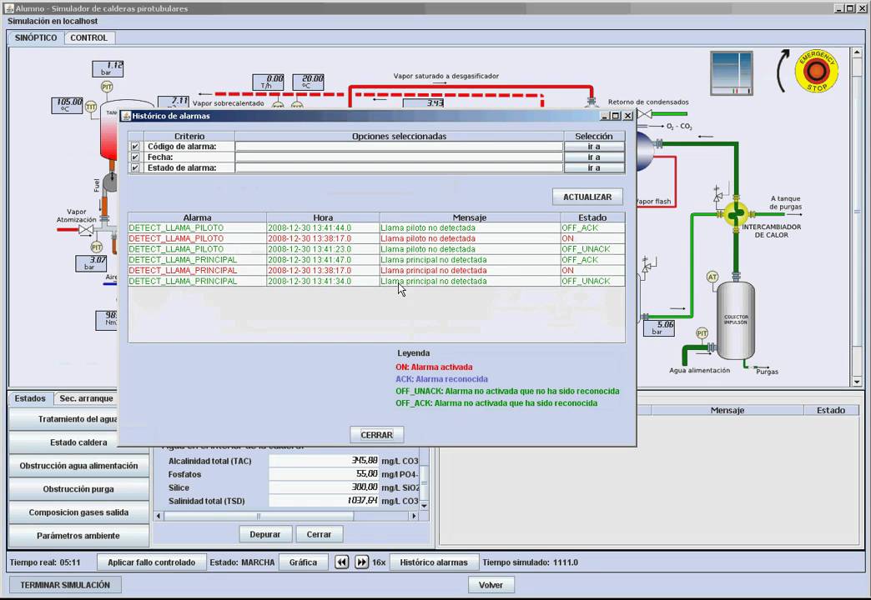This screenshot has width=871, height=600.
Task: Click the Cerrar button under water parameters
Action: (x=319, y=534)
